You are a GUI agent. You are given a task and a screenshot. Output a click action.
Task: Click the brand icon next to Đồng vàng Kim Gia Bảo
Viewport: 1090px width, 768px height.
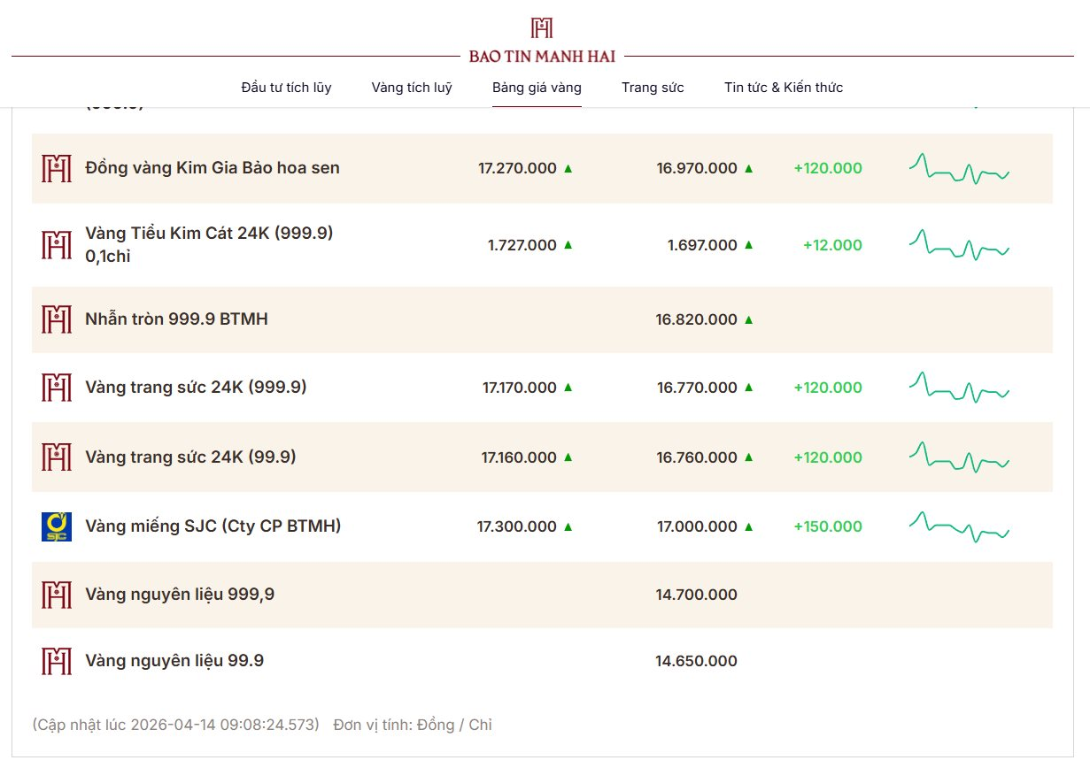point(57,168)
